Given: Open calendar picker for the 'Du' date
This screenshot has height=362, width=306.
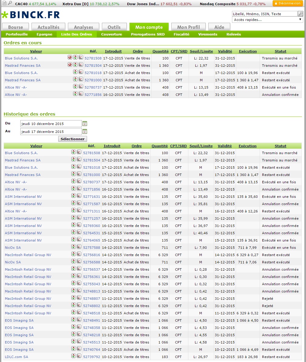Looking at the screenshot, I should 85,124.
